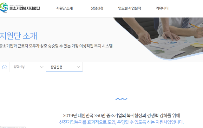The height and width of the screenshot is (128, 203).
Task: Click the yellow sticky notes in the banner photo
Action: 197,45
